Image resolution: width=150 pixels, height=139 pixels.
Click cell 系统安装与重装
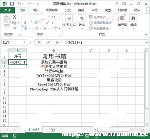[54, 62]
